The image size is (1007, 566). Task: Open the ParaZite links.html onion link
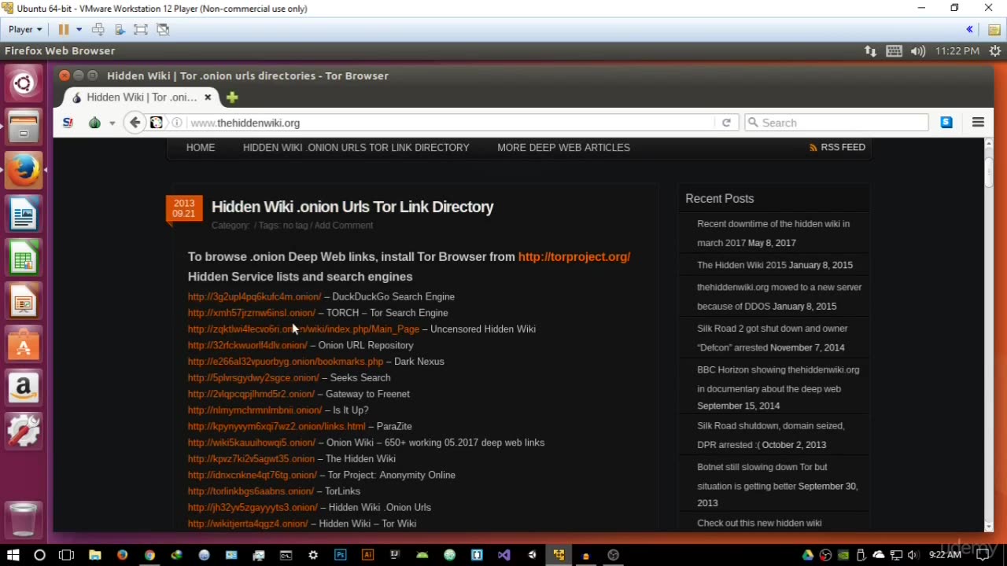pyautogui.click(x=277, y=426)
